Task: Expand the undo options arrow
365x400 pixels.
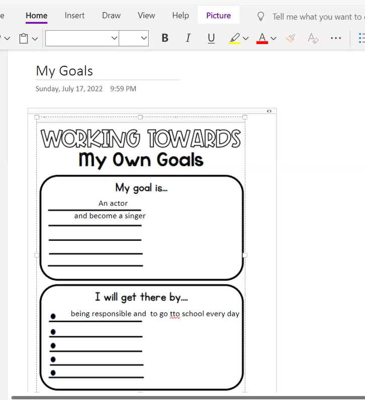Action: click(7, 39)
